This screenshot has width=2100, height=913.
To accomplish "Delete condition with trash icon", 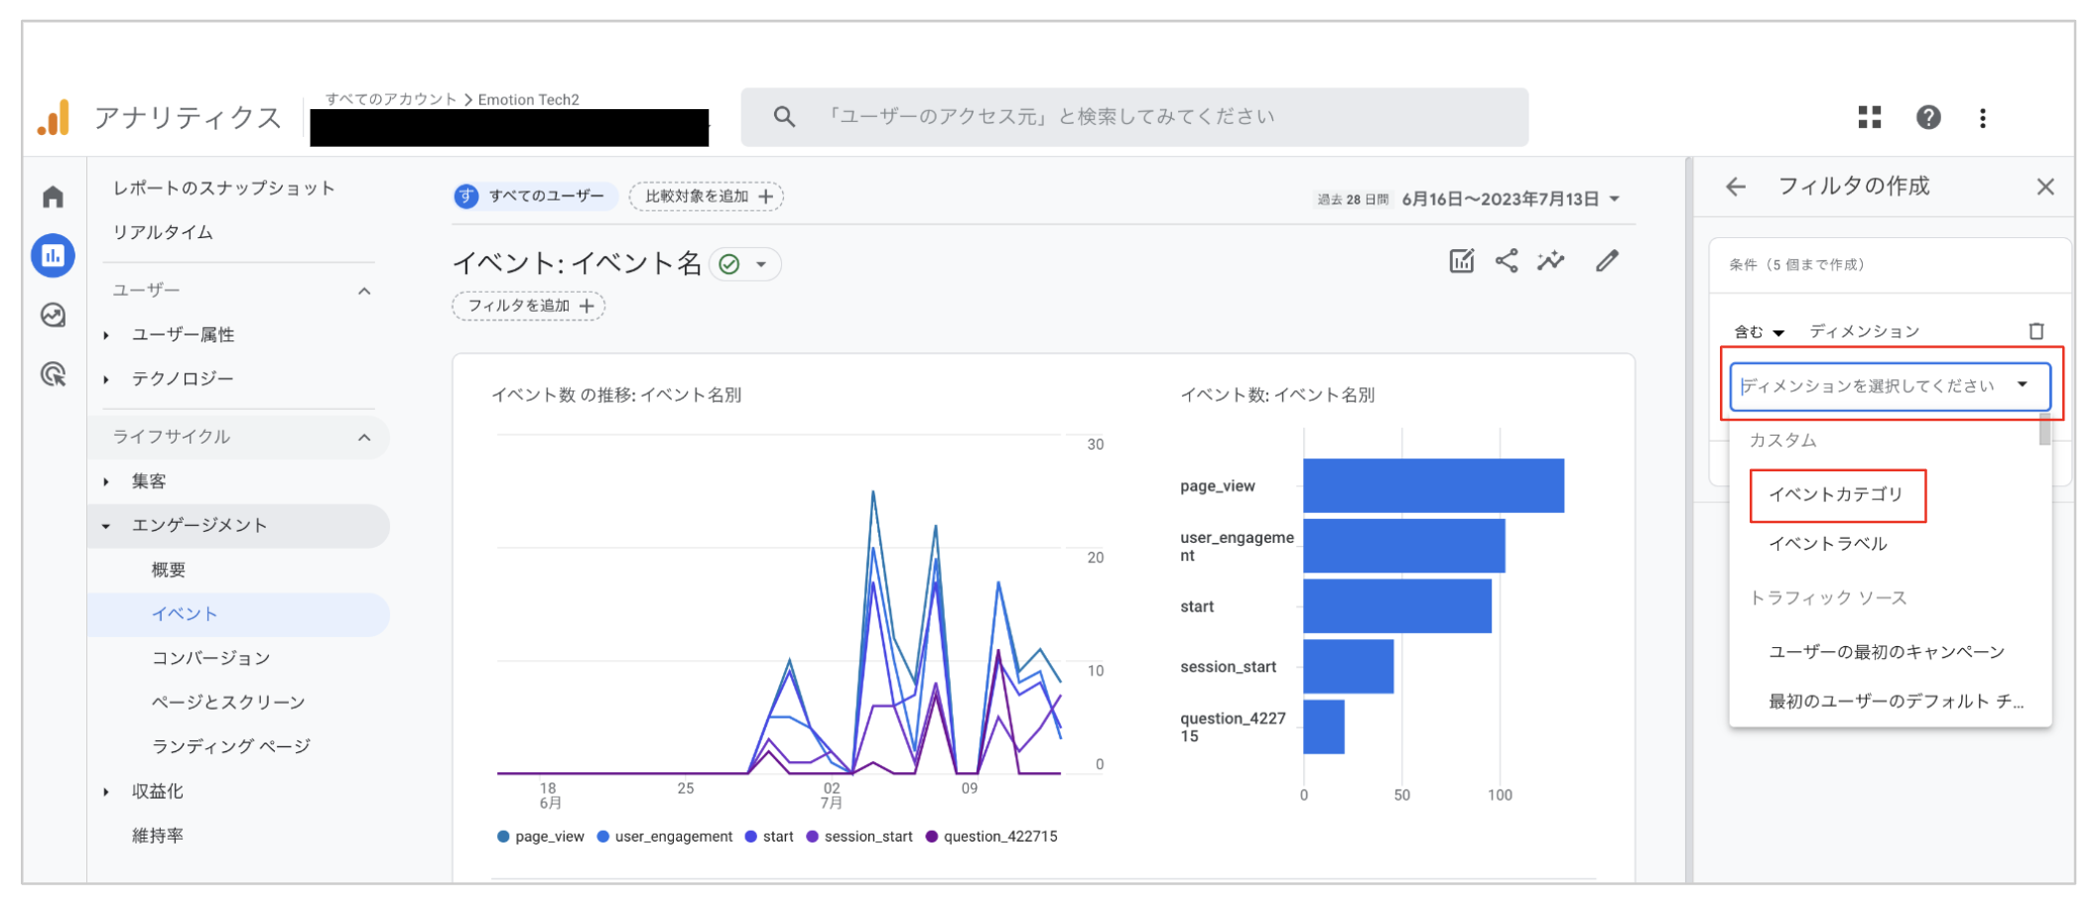I will tap(2036, 331).
